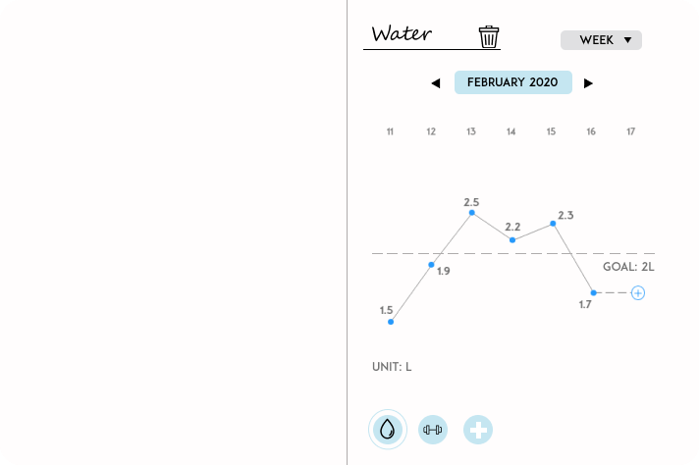Click the February 2020 month button

(512, 82)
